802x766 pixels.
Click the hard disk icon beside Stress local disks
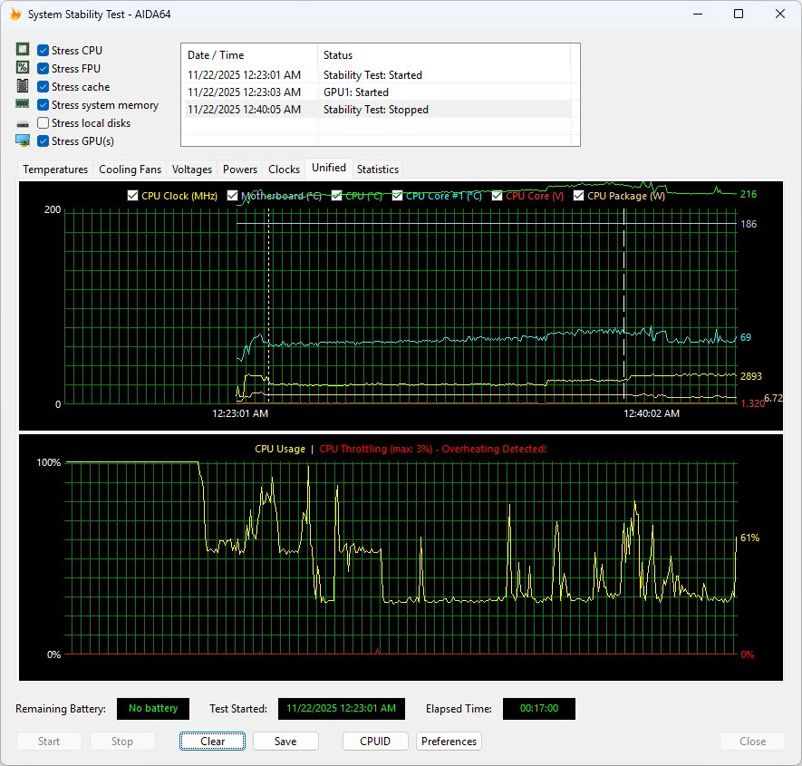(23, 121)
